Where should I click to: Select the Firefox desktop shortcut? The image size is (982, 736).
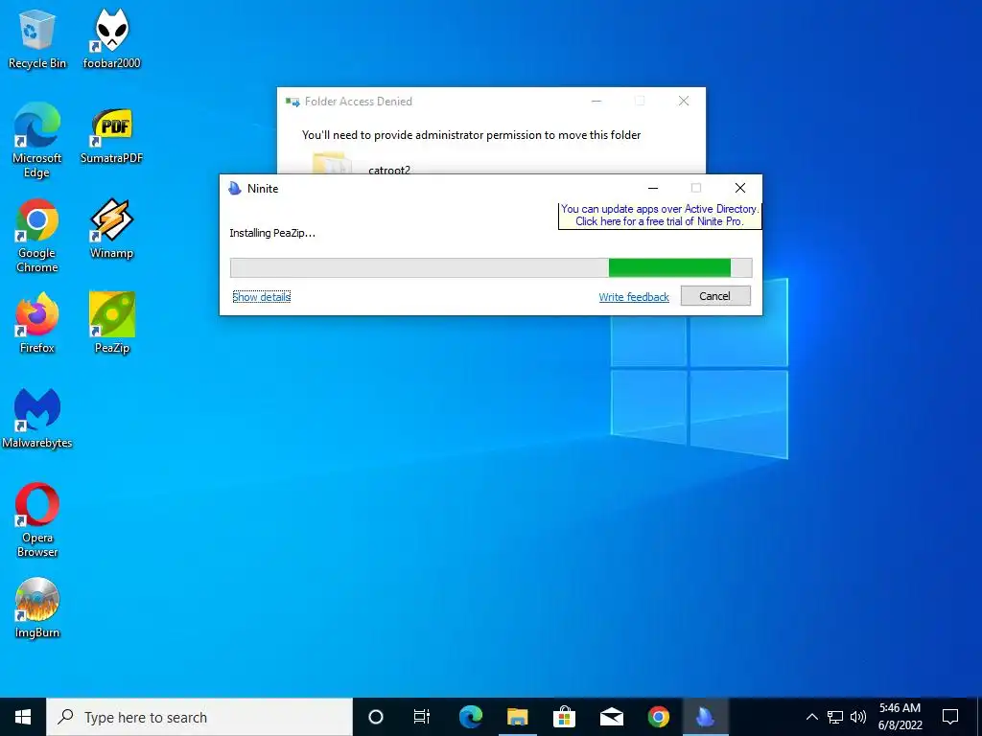pos(37,324)
